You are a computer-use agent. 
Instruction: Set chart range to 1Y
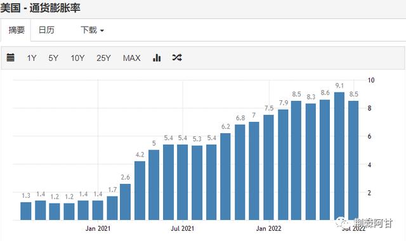[32, 58]
